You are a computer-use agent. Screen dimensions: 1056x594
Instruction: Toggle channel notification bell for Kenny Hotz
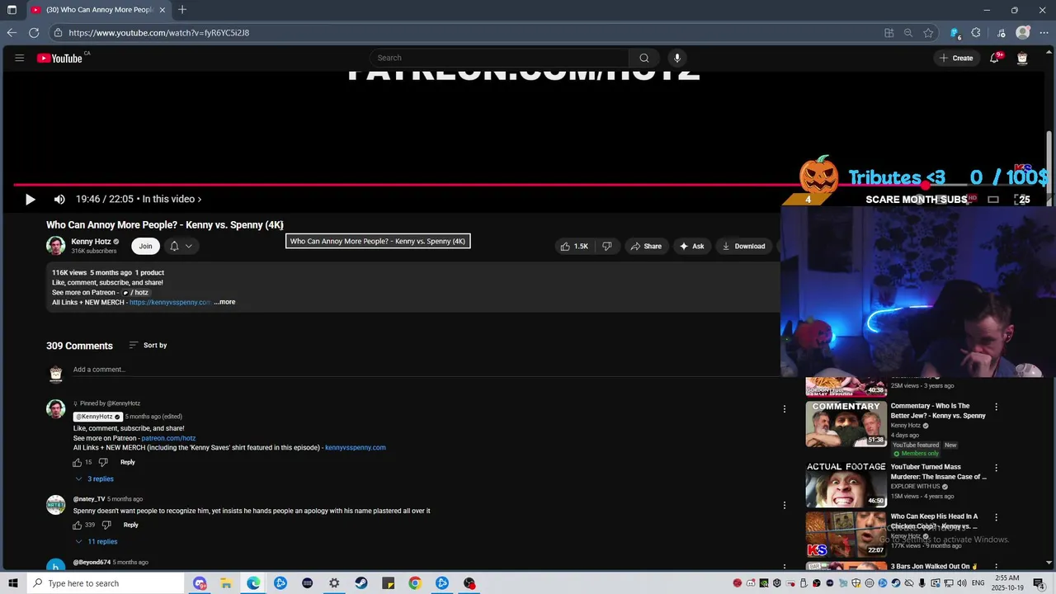point(174,246)
